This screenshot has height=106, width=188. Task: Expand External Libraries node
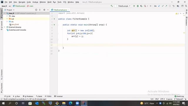(x=5, y=27)
